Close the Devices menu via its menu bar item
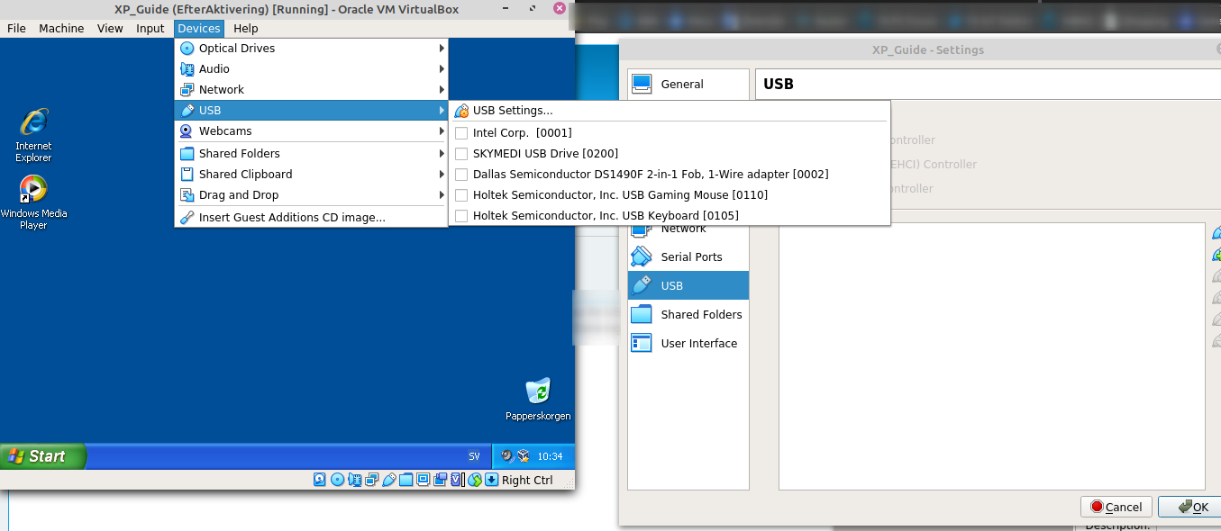 click(x=199, y=28)
